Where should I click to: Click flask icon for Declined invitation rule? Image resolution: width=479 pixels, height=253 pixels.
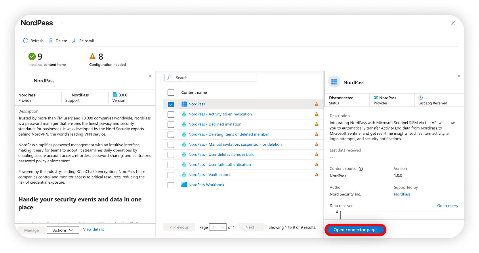tap(184, 124)
